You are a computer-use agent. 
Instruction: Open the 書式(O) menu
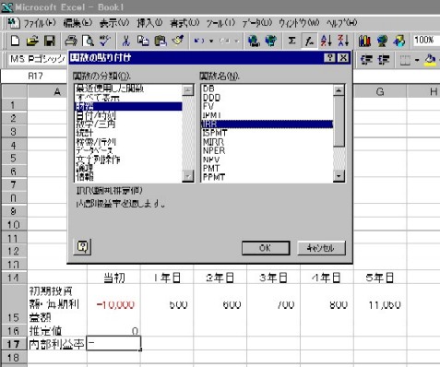(184, 23)
